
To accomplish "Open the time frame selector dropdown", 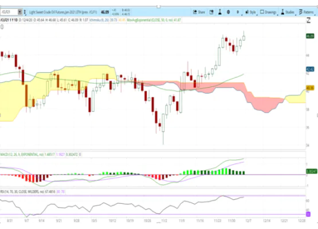I will tap(238, 12).
